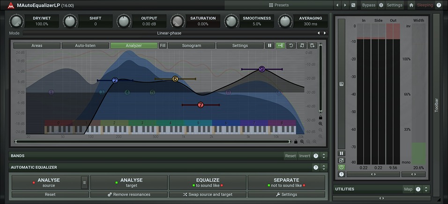448x204 pixels.
Task: Select EQ band 2 node
Action: point(115,80)
